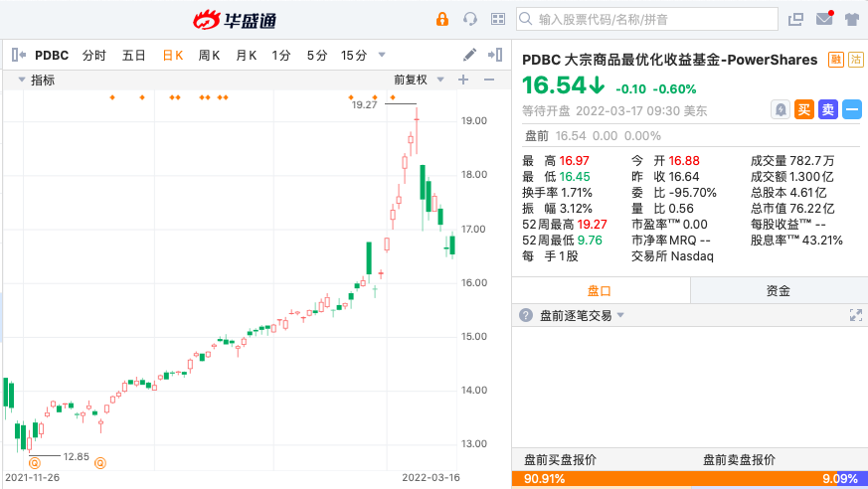Open the mail messages icon
The image size is (868, 489).
click(x=824, y=19)
